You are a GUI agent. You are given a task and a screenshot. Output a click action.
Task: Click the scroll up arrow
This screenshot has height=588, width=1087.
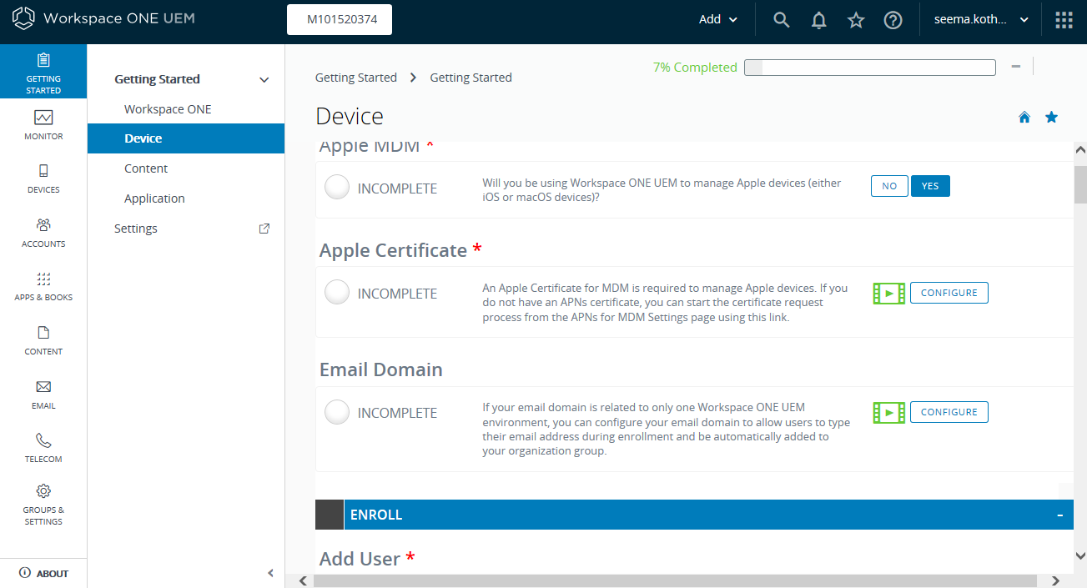(1080, 150)
